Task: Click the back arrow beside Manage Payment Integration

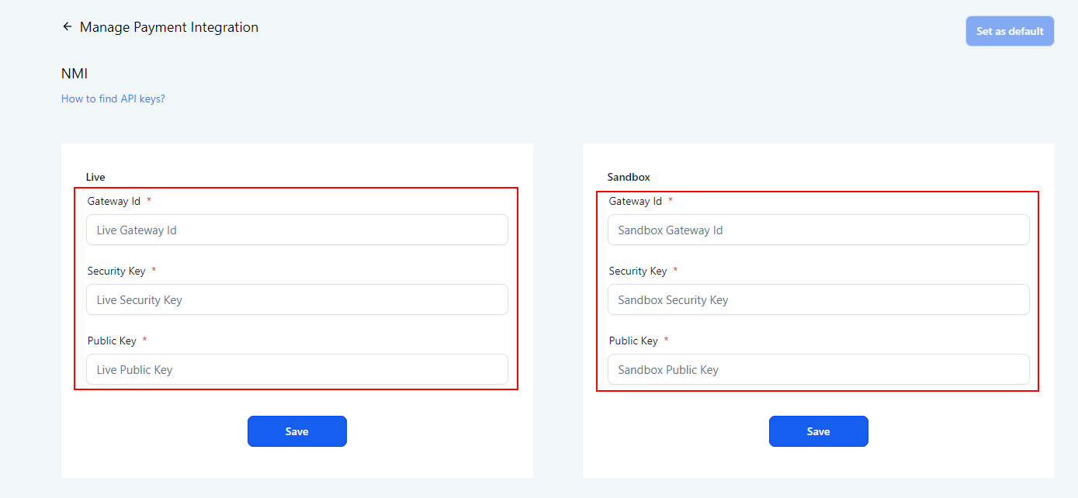Action: point(67,27)
